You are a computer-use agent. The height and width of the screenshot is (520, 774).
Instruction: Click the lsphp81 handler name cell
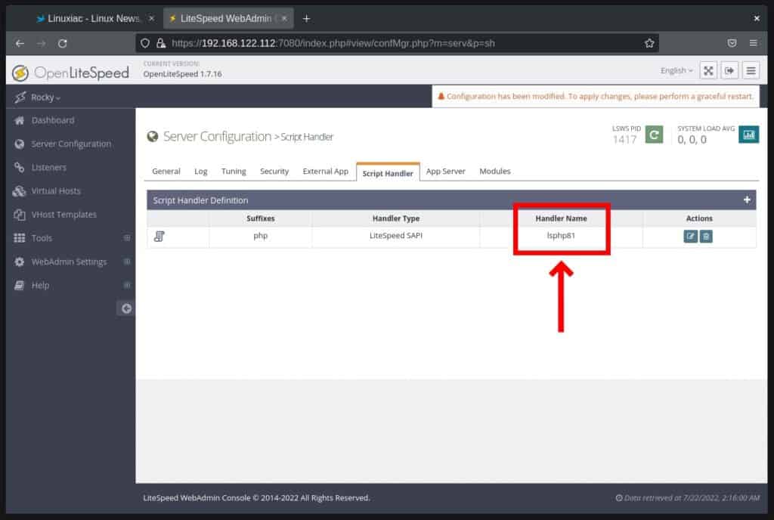coord(561,236)
